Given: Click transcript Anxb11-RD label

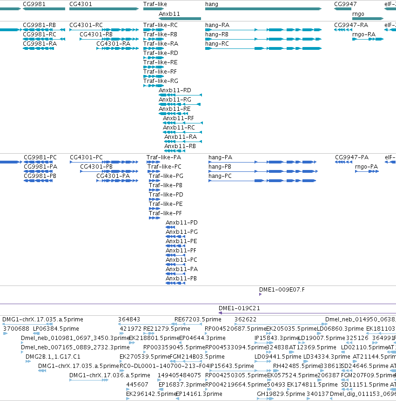Looking at the screenshot, I should tap(175, 90).
